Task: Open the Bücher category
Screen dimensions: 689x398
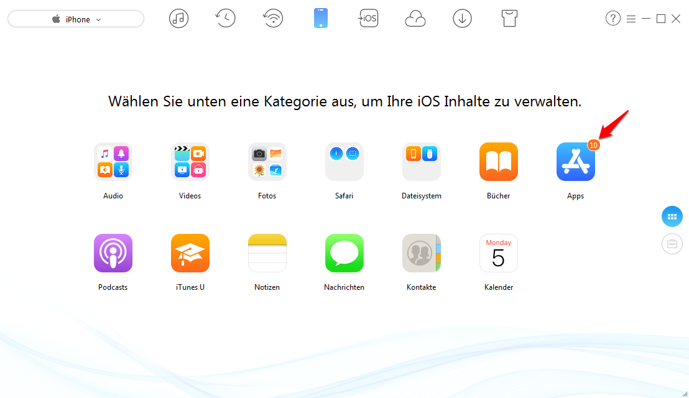Action: click(x=498, y=161)
